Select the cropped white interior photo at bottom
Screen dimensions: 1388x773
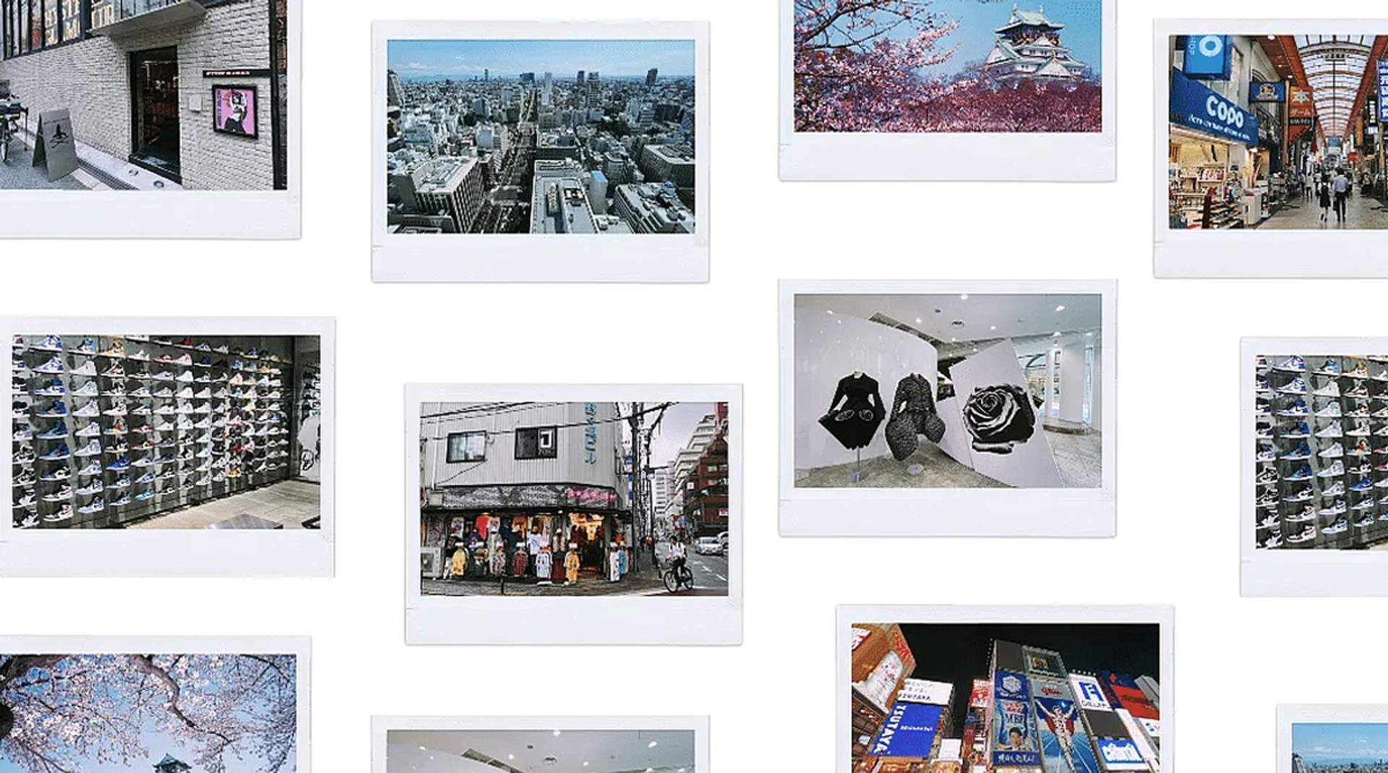click(x=540, y=751)
